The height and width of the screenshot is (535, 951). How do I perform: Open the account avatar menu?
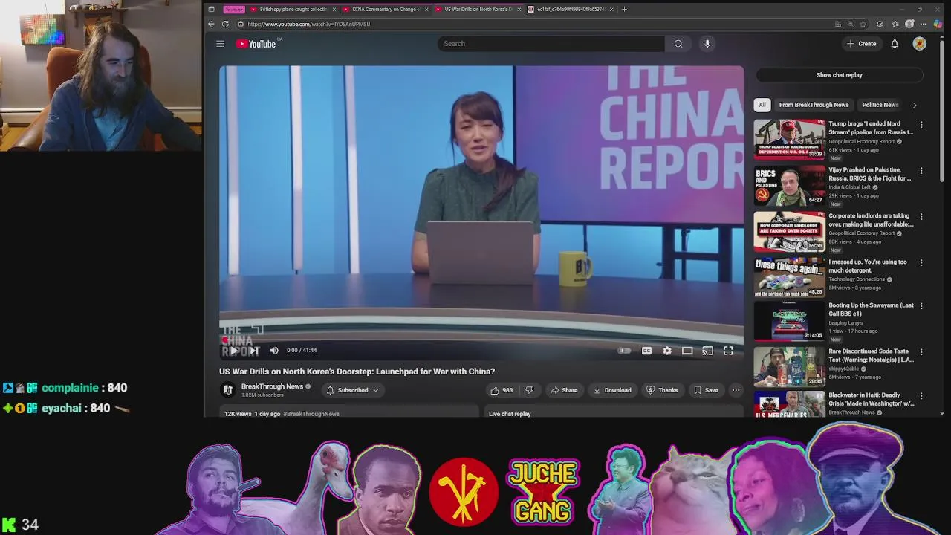(920, 44)
